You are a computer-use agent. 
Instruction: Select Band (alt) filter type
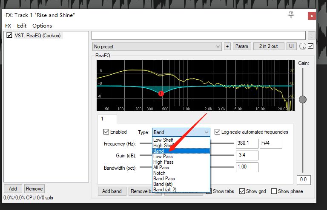tap(181, 184)
